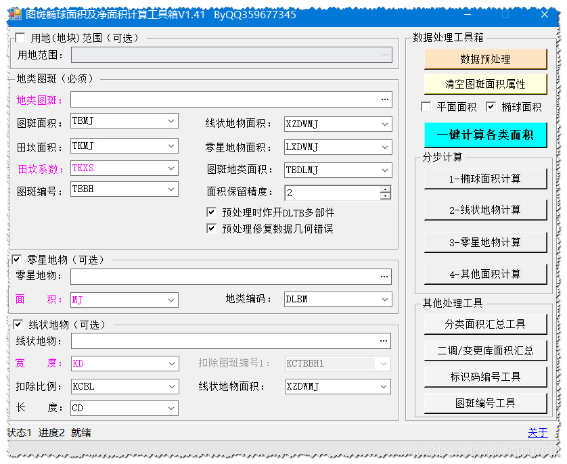
Task: Run step 4-其他面积计算
Action: (x=485, y=274)
